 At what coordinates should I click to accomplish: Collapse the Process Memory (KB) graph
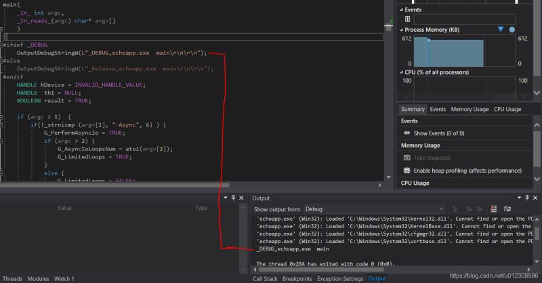[401, 30]
